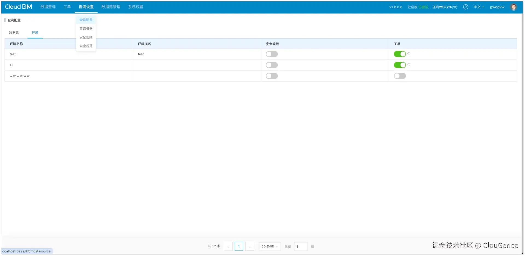Open 工单 in the top navigation
Screen dimensions: 525x256
(x=67, y=7)
